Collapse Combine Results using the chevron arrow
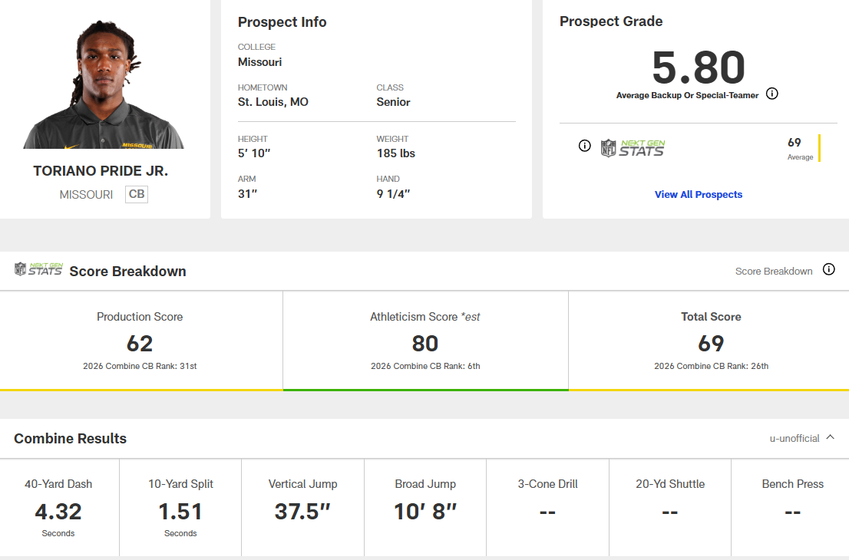The height and width of the screenshot is (560, 849). 830,438
